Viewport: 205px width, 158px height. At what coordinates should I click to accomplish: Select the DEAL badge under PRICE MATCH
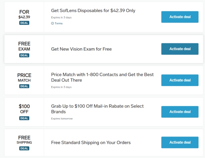coord(24,86)
